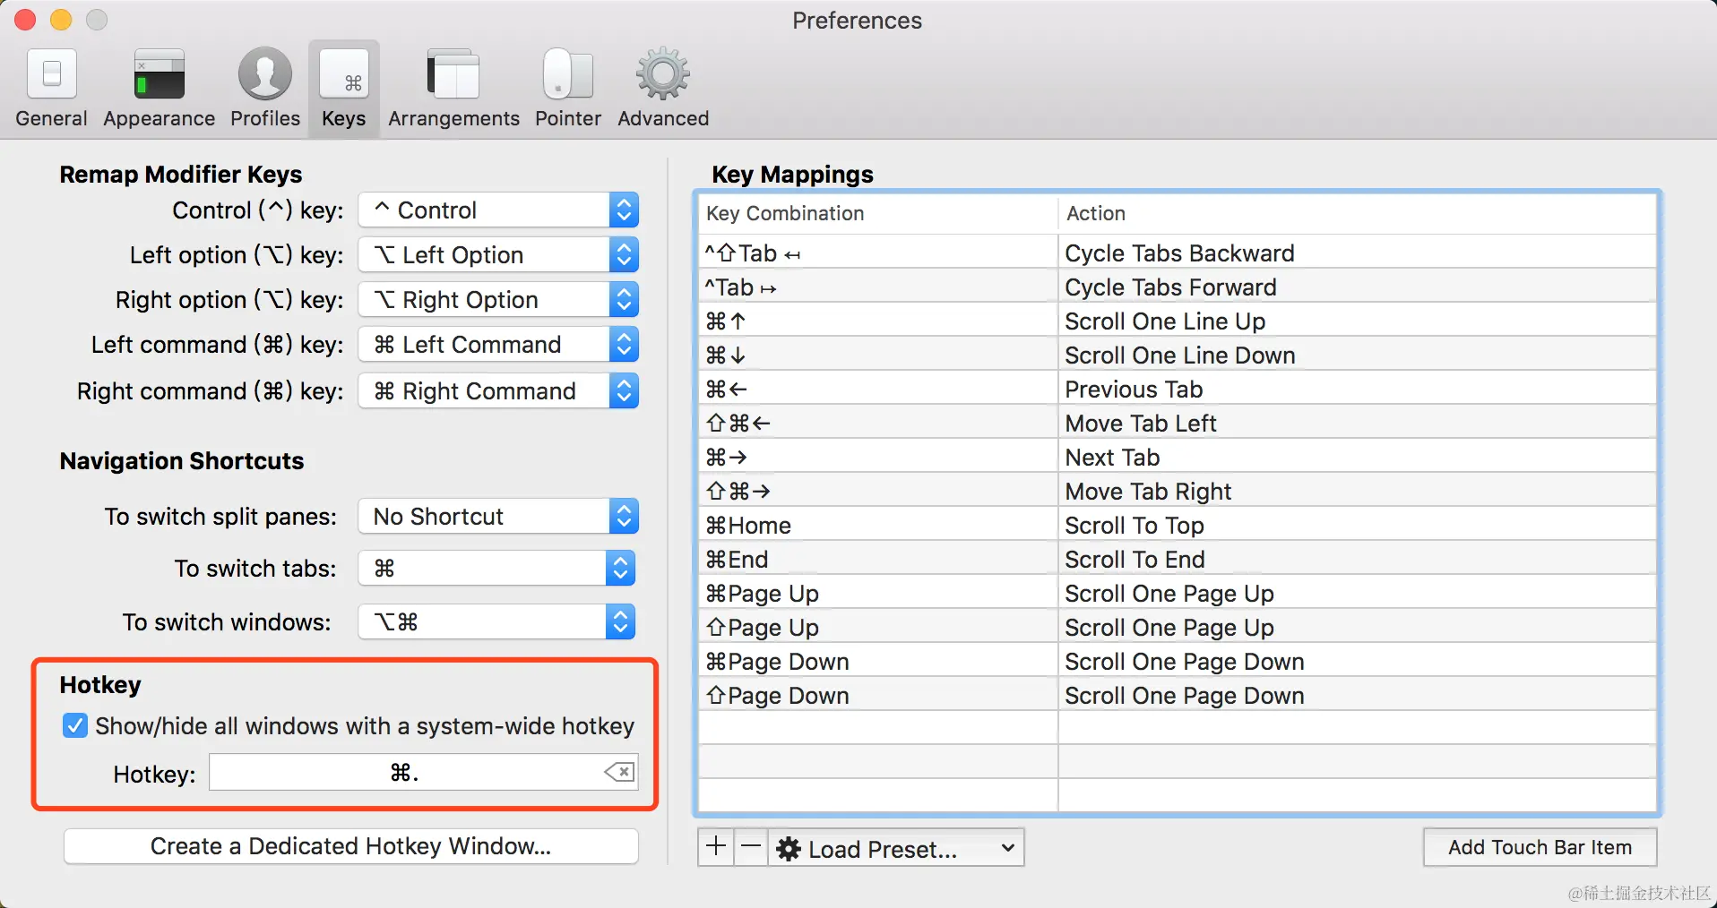The width and height of the screenshot is (1717, 908).
Task: Select the Move Tab Left row
Action: tap(1178, 424)
